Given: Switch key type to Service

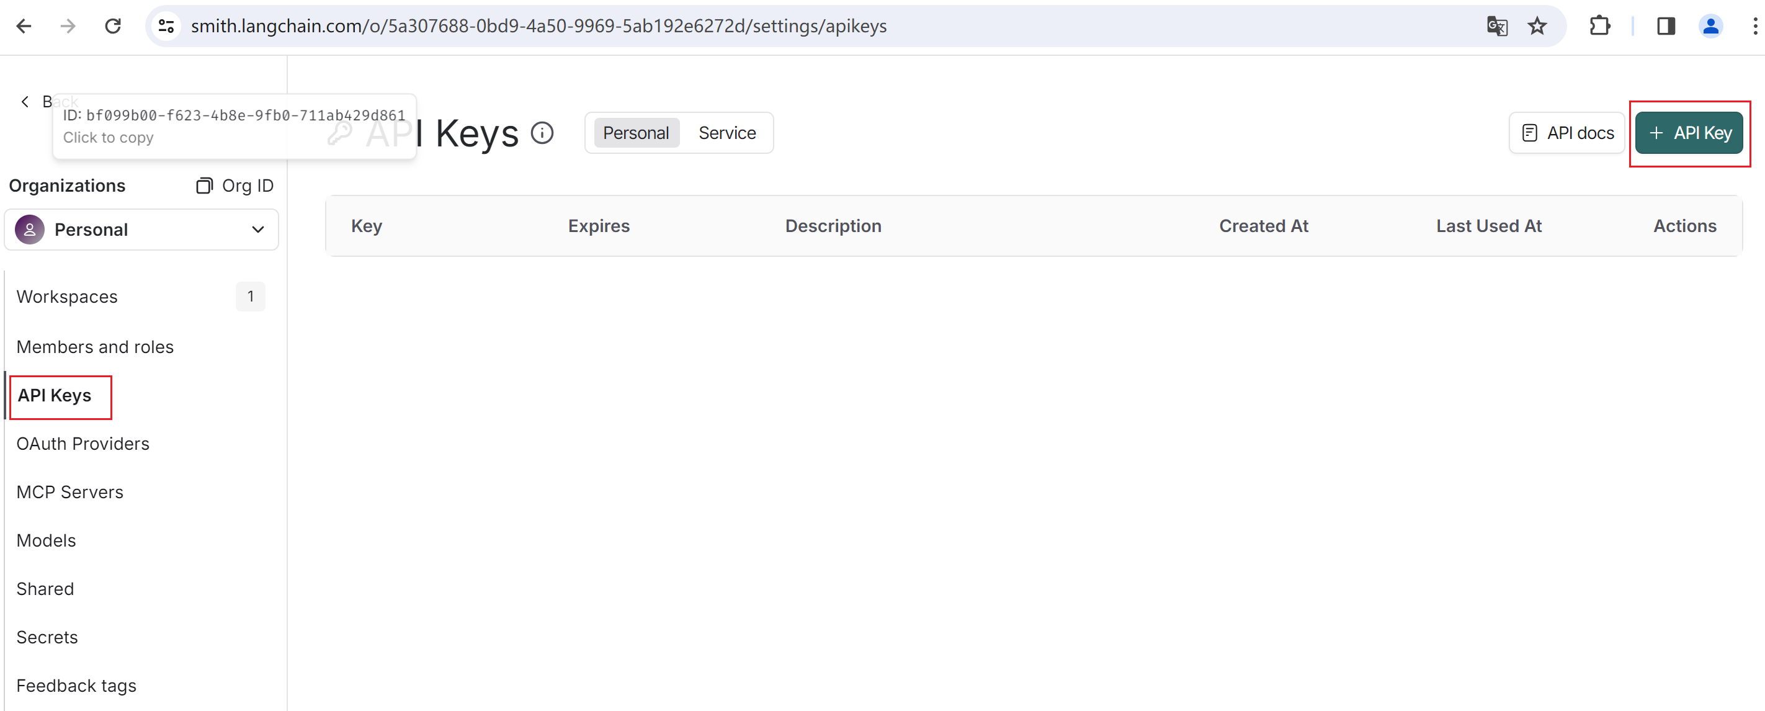Looking at the screenshot, I should (x=727, y=133).
